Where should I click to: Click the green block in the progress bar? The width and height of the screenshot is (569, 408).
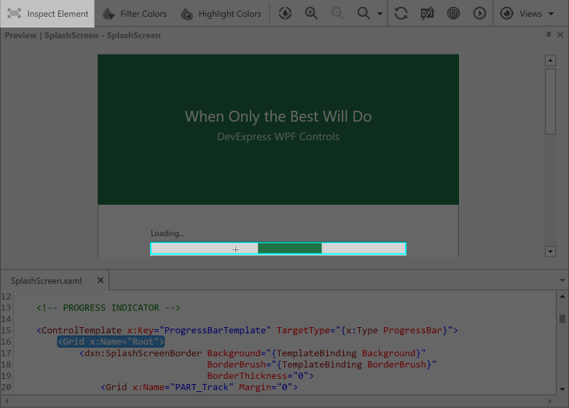pos(289,248)
